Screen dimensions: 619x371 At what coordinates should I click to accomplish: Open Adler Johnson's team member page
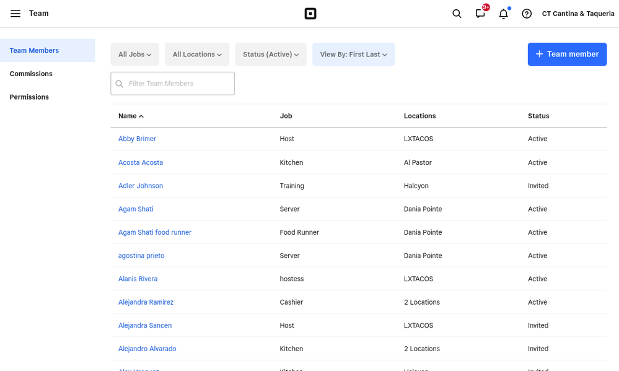click(141, 186)
